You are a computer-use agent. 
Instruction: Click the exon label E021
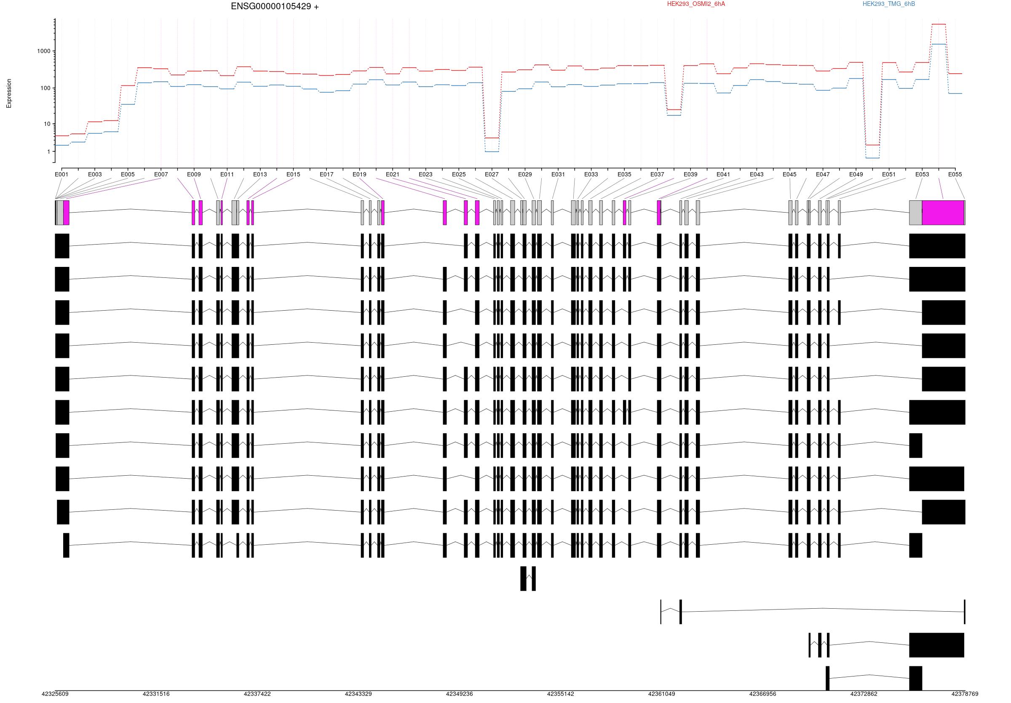point(393,174)
